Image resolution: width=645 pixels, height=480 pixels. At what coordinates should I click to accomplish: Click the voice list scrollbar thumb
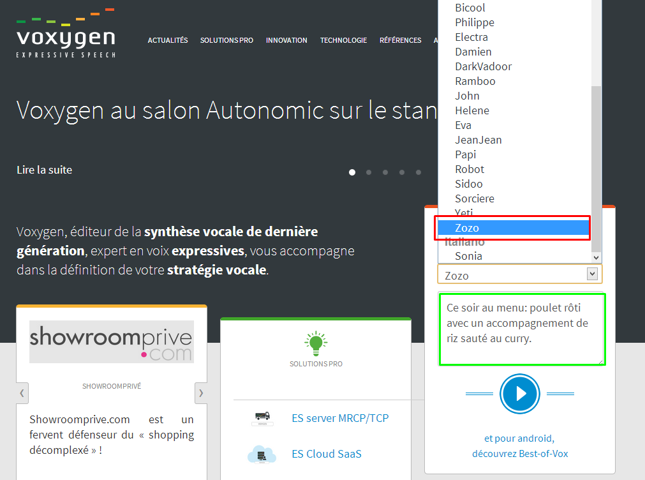pyautogui.click(x=596, y=169)
